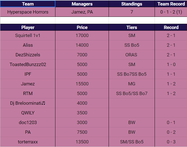Image resolution: width=187 pixels, height=147 pixels.
Task: Click the Team Record header cell
Action: click(x=171, y=4)
